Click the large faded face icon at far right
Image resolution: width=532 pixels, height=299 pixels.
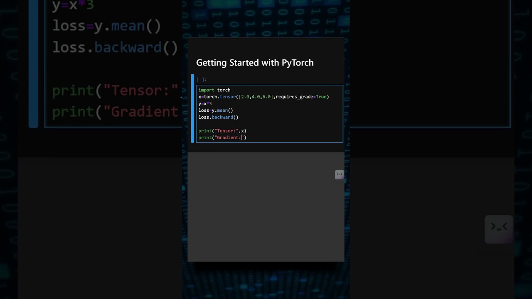499,229
